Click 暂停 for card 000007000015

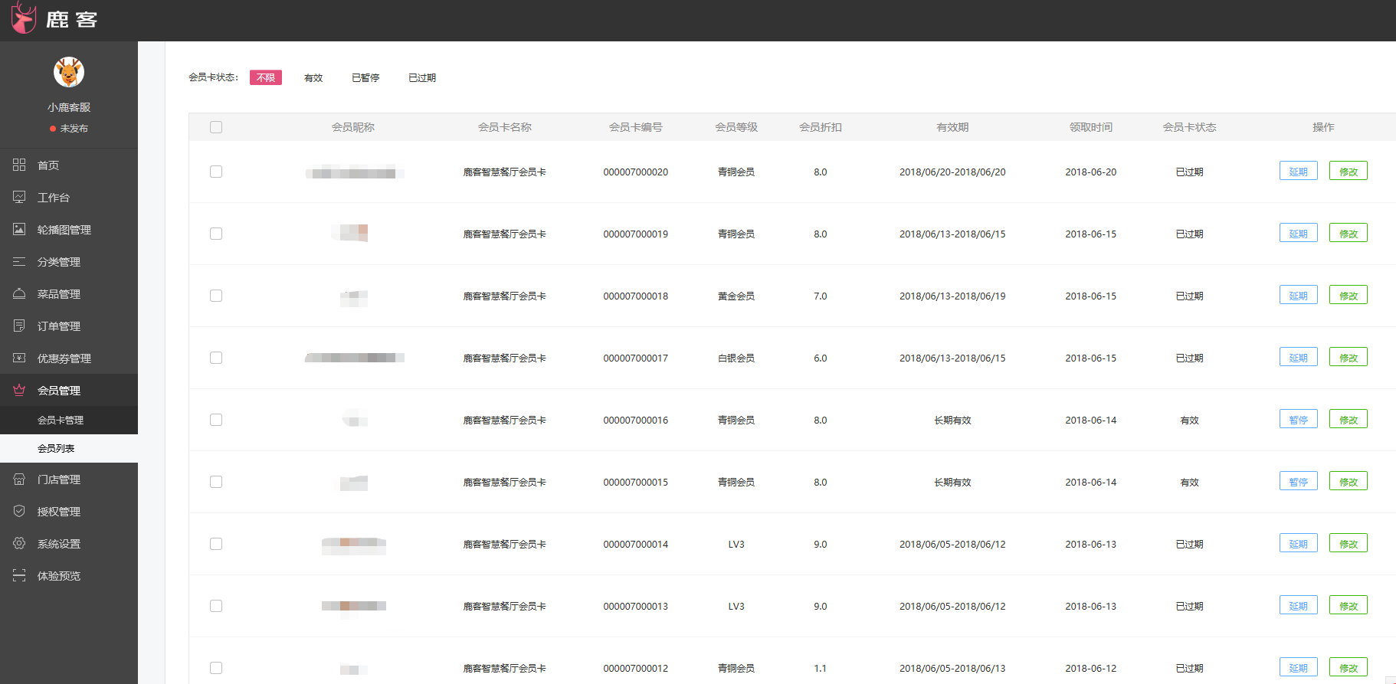pyautogui.click(x=1298, y=481)
